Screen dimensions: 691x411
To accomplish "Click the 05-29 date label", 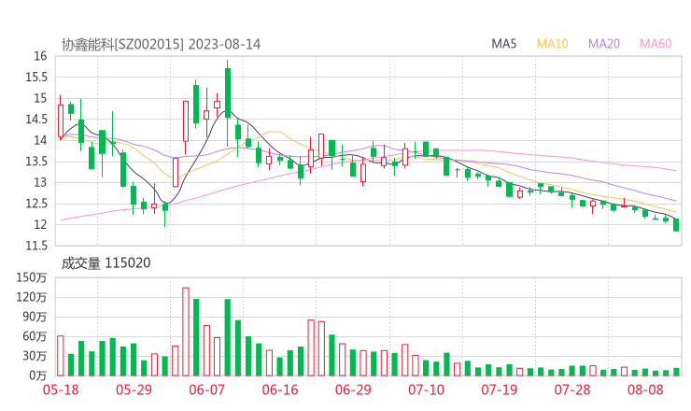I will (134, 390).
